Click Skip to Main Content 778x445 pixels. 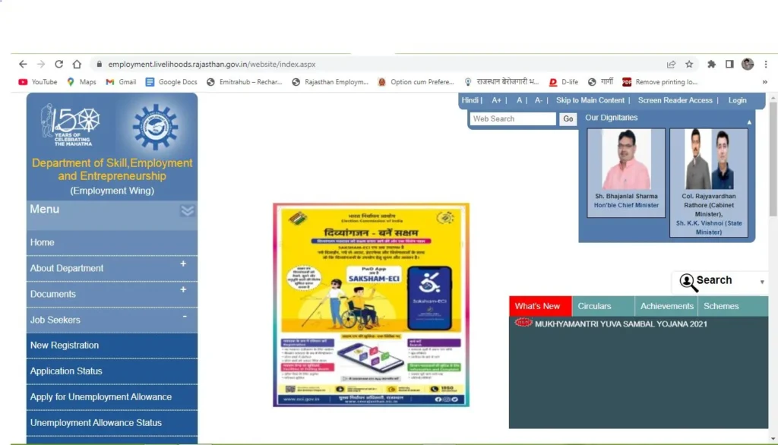tap(590, 100)
